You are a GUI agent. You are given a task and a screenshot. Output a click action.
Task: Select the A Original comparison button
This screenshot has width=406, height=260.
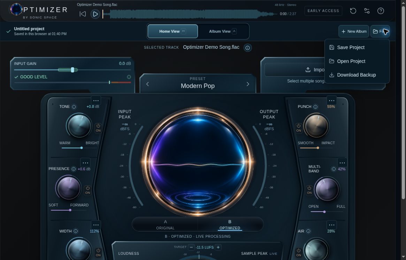click(165, 224)
